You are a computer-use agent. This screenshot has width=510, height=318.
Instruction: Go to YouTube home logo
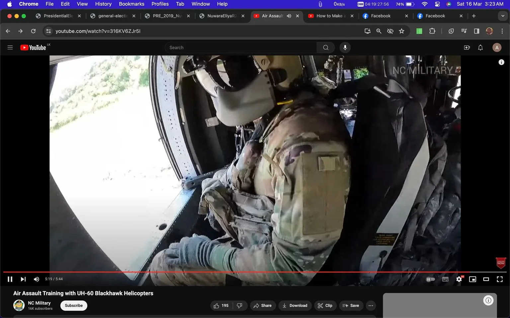[x=33, y=47]
